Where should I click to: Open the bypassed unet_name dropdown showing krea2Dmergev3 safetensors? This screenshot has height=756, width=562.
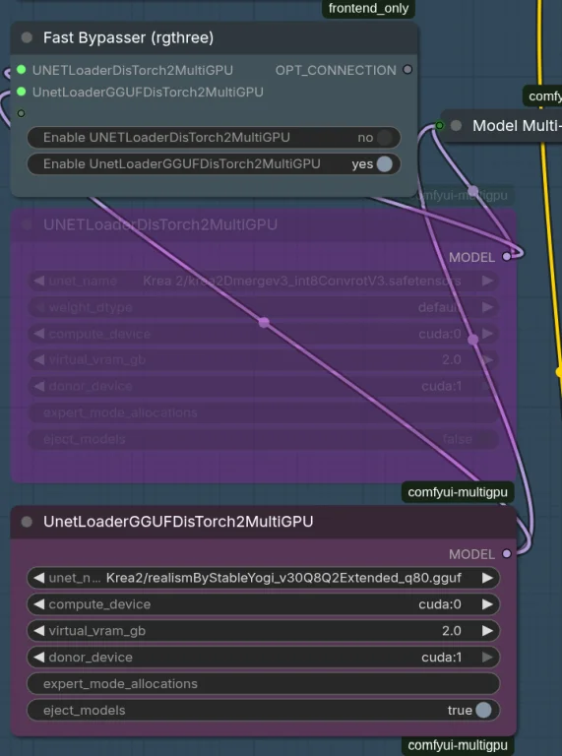point(263,281)
